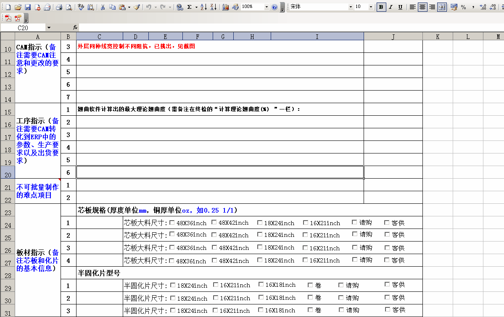Image resolution: width=504 pixels, height=317 pixels.
Task: Check 卷 in 半固化片 row 2
Action: click(310, 297)
